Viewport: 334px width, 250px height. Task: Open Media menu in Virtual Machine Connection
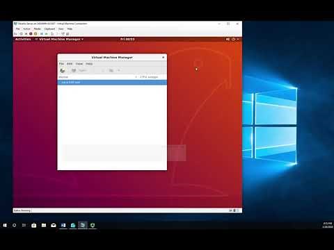tap(37, 29)
